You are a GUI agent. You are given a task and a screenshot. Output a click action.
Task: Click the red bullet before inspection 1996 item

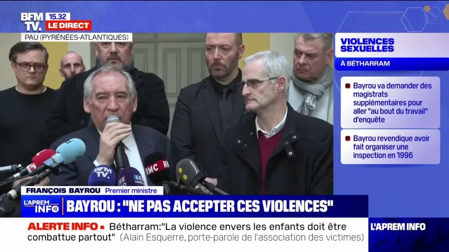pos(347,138)
